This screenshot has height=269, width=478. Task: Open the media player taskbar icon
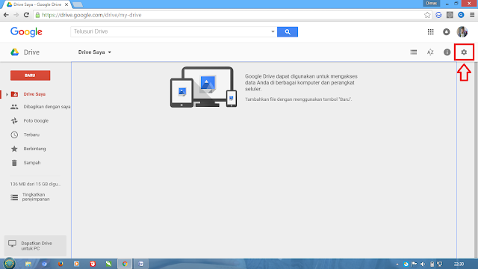tap(76, 264)
